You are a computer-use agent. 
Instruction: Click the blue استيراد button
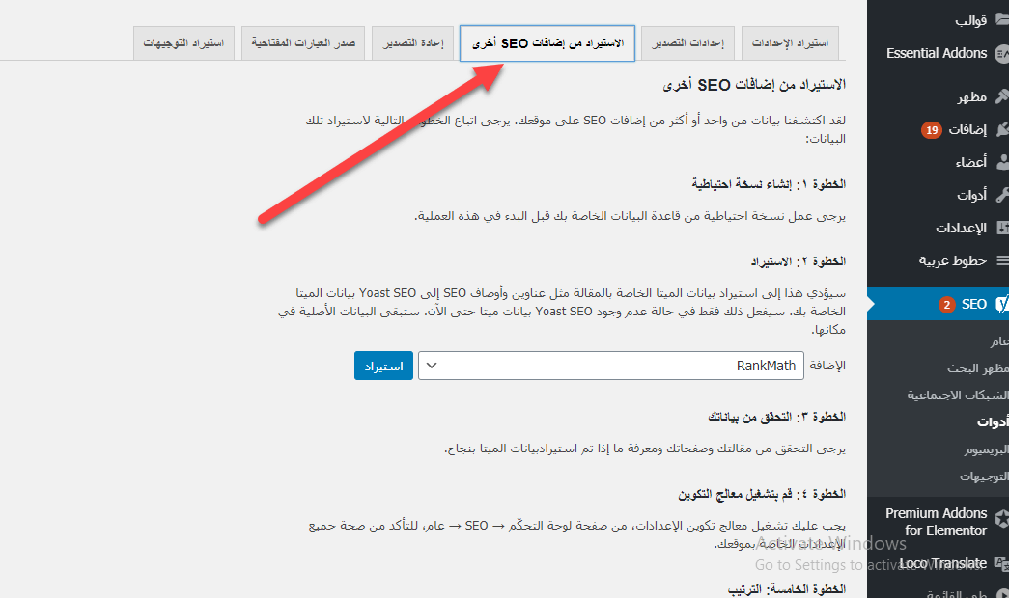pos(383,366)
